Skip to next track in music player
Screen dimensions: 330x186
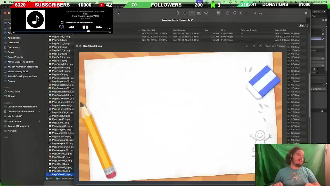click(x=99, y=27)
